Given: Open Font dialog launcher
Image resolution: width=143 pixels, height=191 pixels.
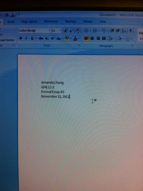Looking at the screenshot, I should (79, 46).
